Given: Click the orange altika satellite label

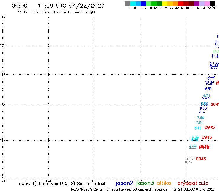Looking at the screenshot, I should point(164,183).
